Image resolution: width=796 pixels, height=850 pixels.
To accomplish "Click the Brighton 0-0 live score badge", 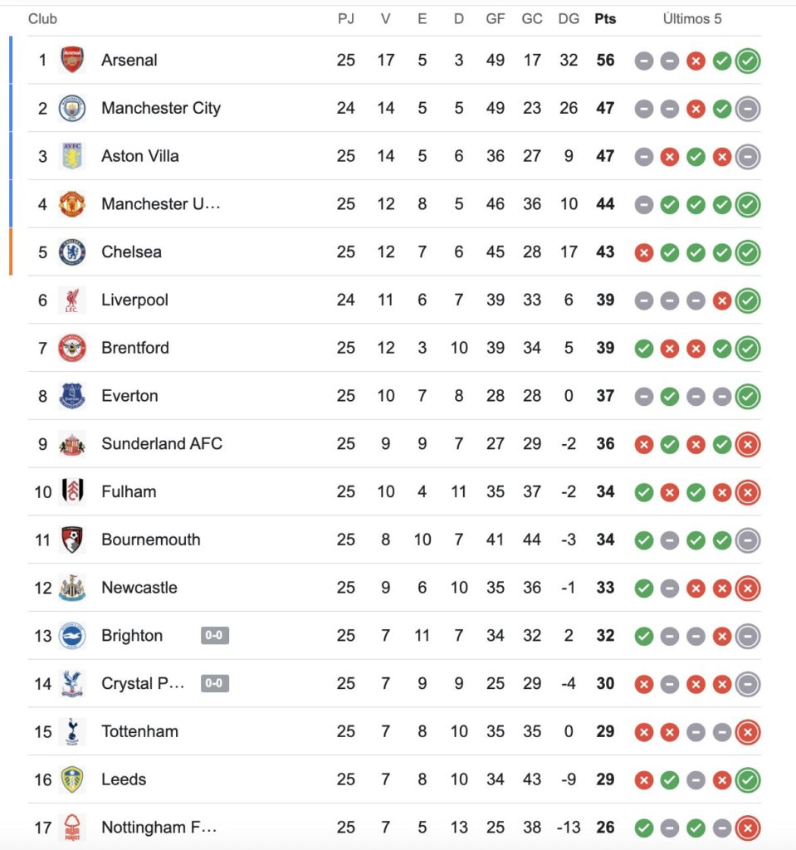I will (x=214, y=636).
